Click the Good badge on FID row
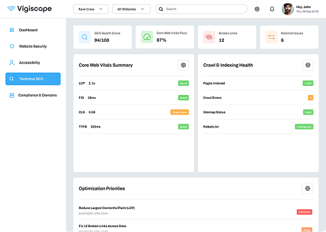Screen dimensions: 326x232 click(x=184, y=98)
